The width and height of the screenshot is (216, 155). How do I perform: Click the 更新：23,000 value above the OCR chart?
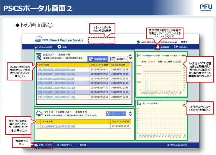[x=174, y=62]
